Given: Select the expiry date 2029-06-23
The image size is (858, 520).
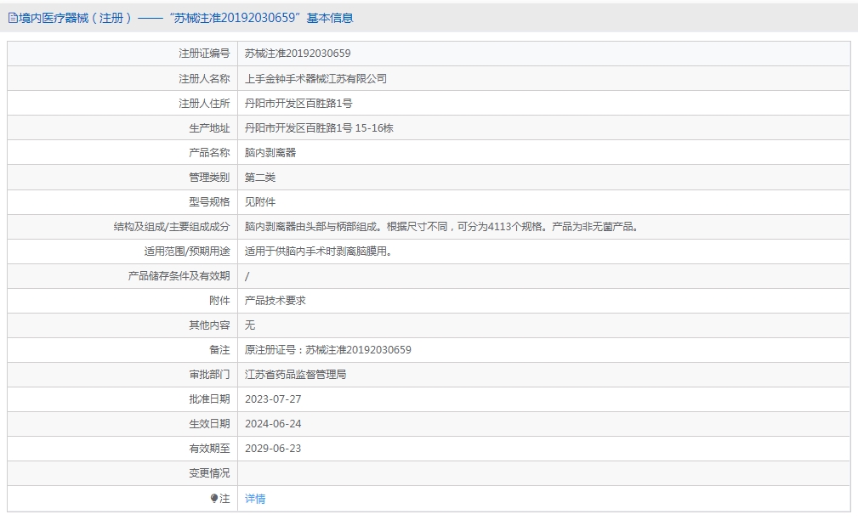Looking at the screenshot, I should [x=273, y=449].
